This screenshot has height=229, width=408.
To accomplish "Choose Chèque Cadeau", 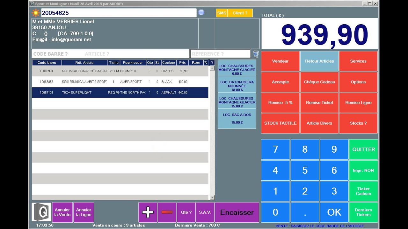I will (x=319, y=82).
